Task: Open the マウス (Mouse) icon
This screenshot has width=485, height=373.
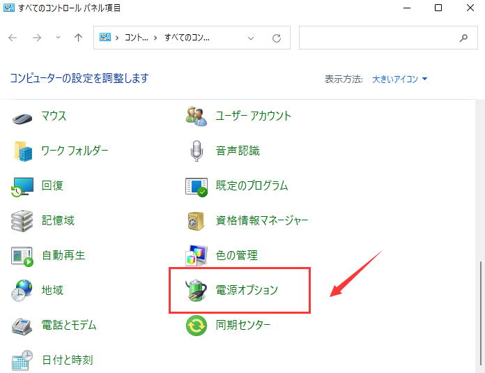Action: coord(22,116)
